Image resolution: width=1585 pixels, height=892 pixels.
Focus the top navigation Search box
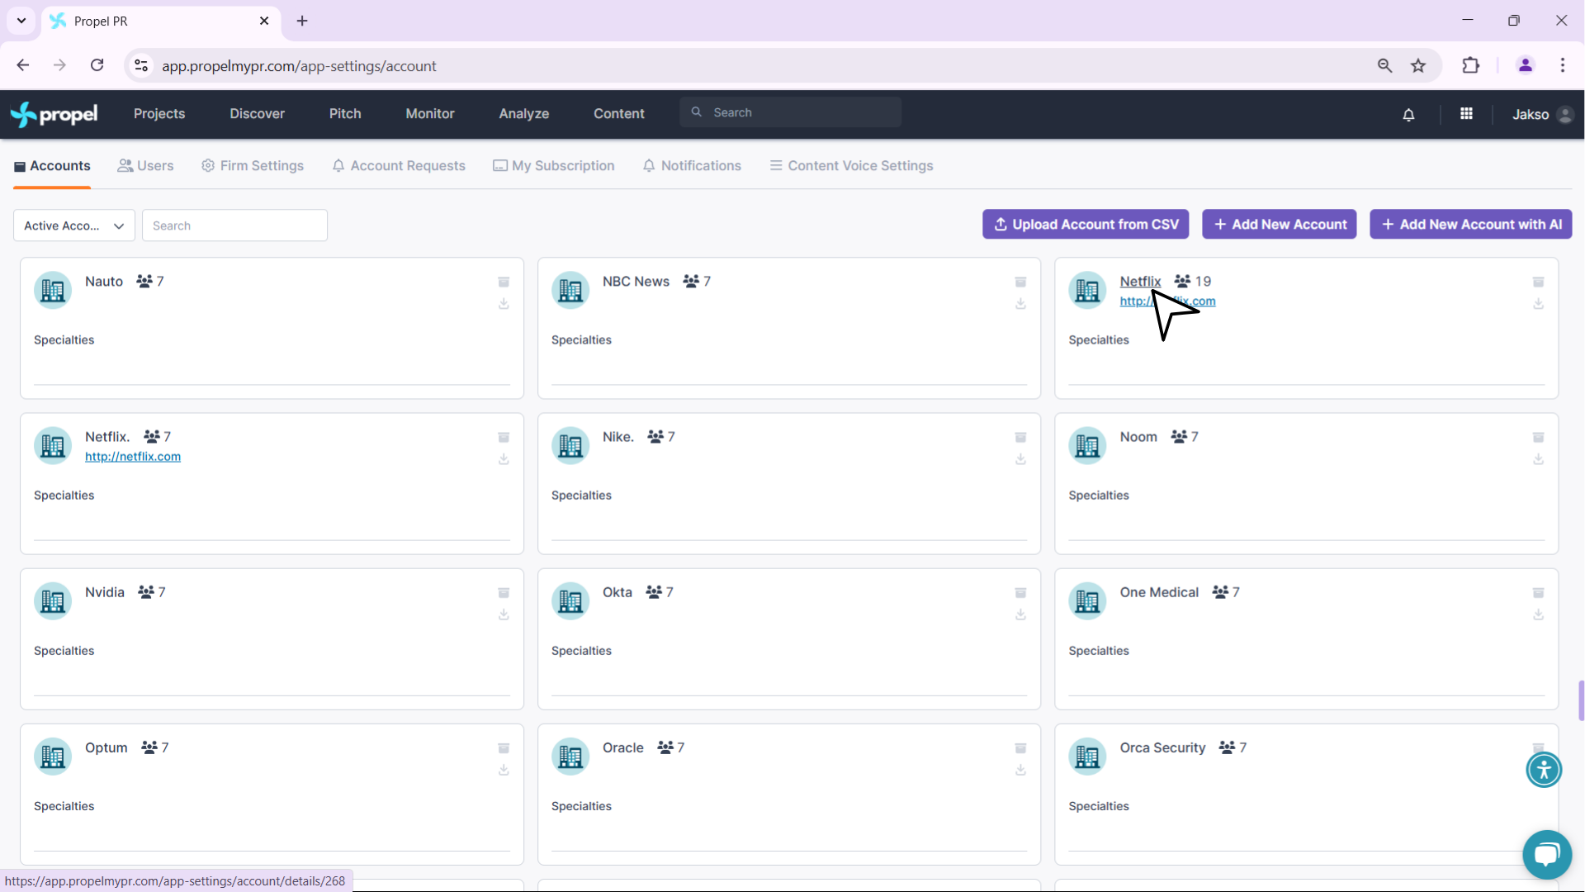click(x=790, y=112)
